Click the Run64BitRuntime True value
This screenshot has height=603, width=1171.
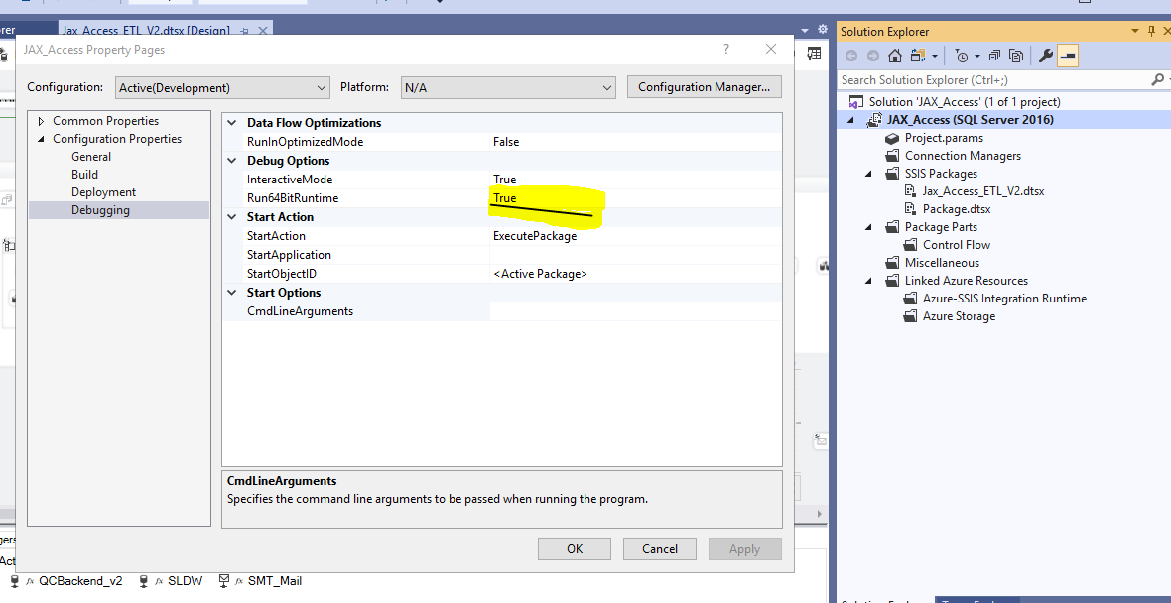click(x=635, y=198)
